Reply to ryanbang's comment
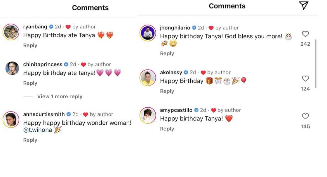Image resolution: width=327 pixels, height=177 pixels. (30, 45)
